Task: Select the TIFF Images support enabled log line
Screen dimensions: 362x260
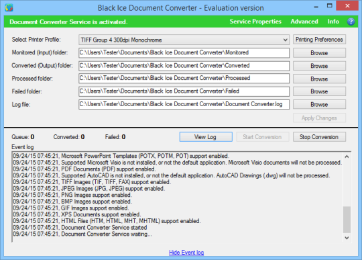Action: pos(92,182)
